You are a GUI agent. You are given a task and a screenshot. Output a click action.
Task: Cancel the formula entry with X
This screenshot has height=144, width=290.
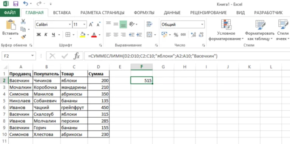tap(52, 56)
